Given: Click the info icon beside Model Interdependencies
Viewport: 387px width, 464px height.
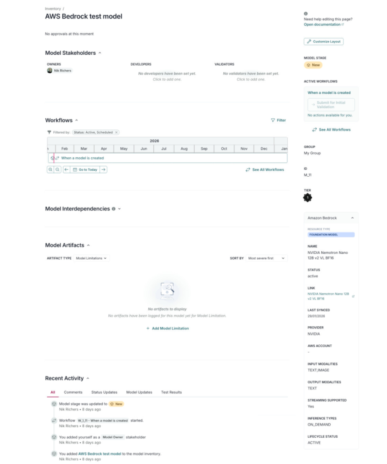Looking at the screenshot, I should [113, 209].
